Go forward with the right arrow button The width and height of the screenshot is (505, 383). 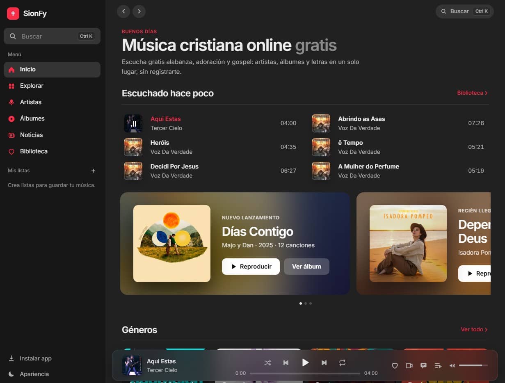(139, 11)
